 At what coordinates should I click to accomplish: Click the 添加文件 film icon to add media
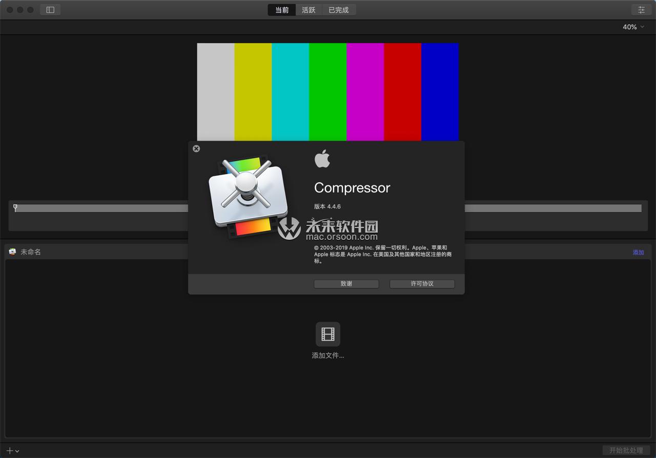327,334
